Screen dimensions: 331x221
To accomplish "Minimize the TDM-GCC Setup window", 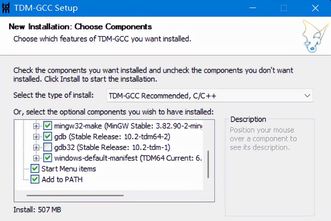I will [x=252, y=8].
